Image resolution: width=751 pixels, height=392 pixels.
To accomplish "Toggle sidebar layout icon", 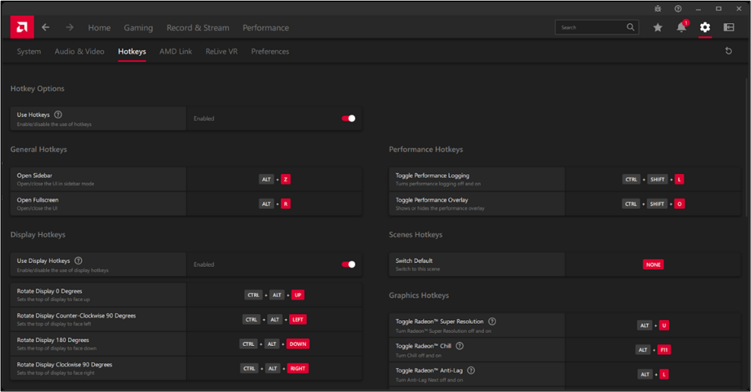I will [x=729, y=28].
